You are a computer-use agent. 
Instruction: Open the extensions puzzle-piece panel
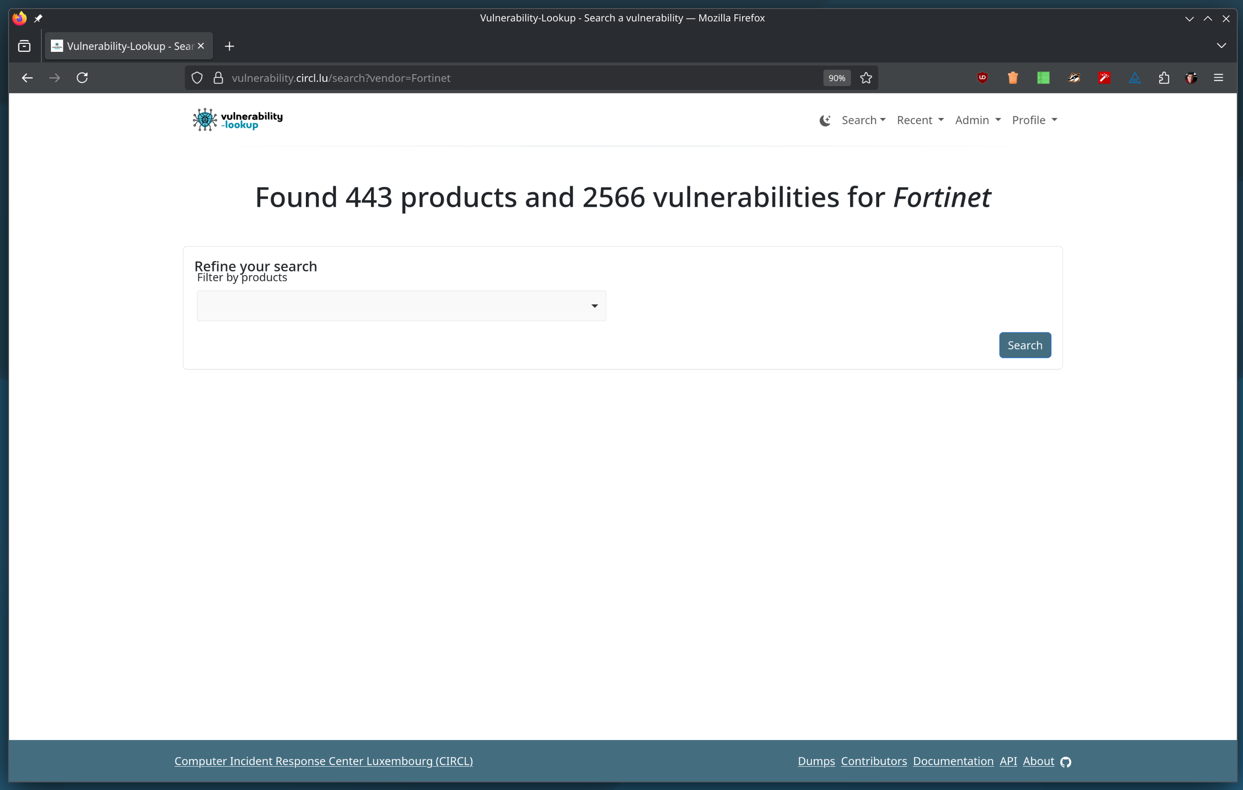[1164, 78]
